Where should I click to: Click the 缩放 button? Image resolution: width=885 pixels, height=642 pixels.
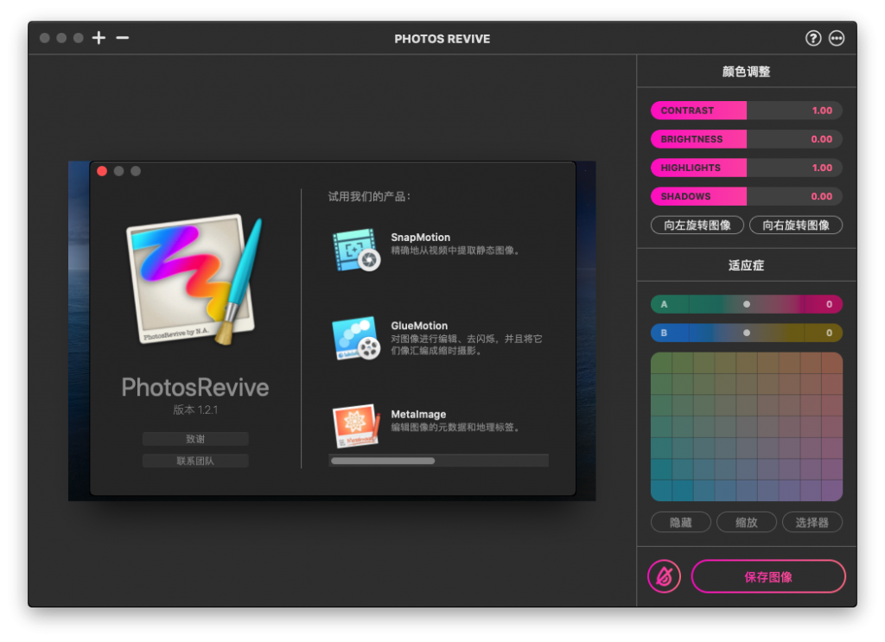746,523
